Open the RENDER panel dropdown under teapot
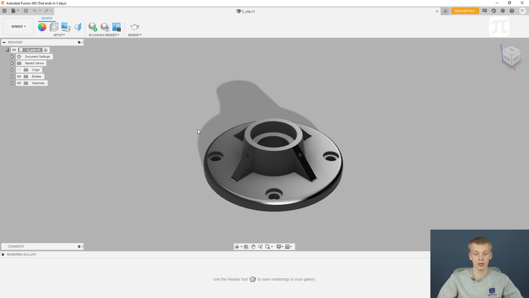The width and height of the screenshot is (529, 298). [x=135, y=35]
